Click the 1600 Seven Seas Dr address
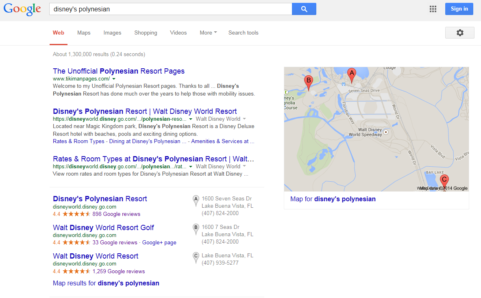481x298 pixels. coord(227,199)
